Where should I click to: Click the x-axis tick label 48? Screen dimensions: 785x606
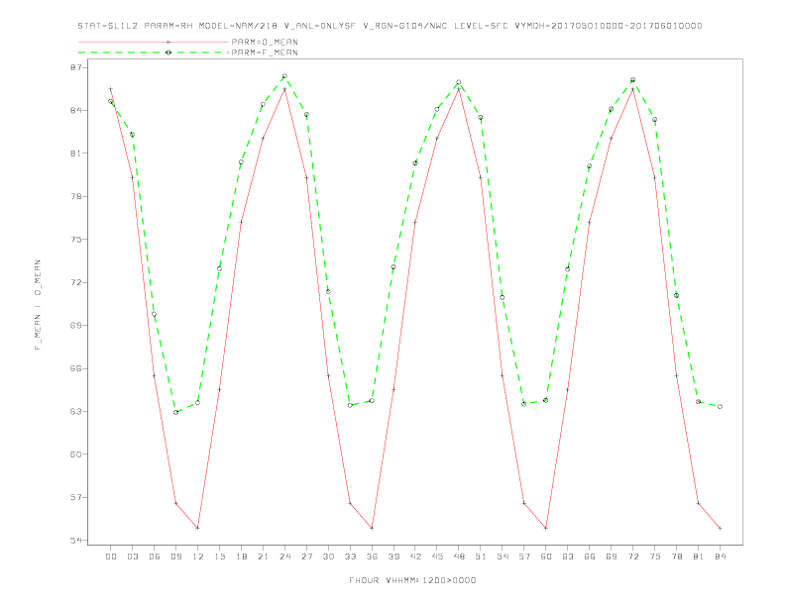point(459,556)
